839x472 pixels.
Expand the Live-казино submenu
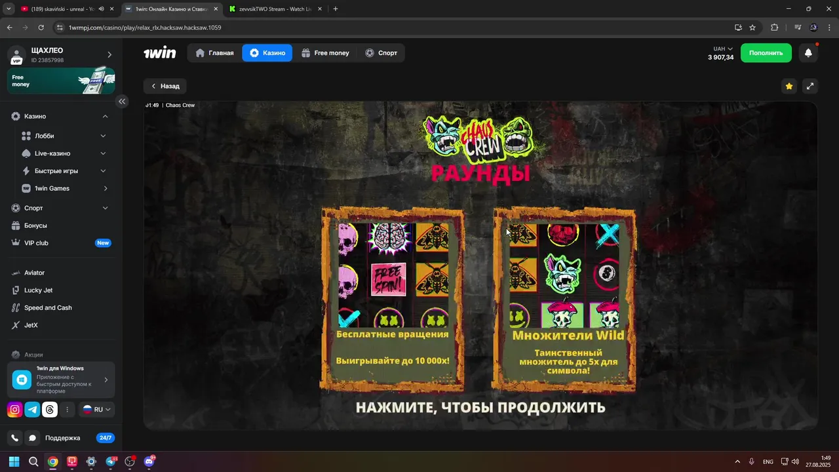coord(103,153)
